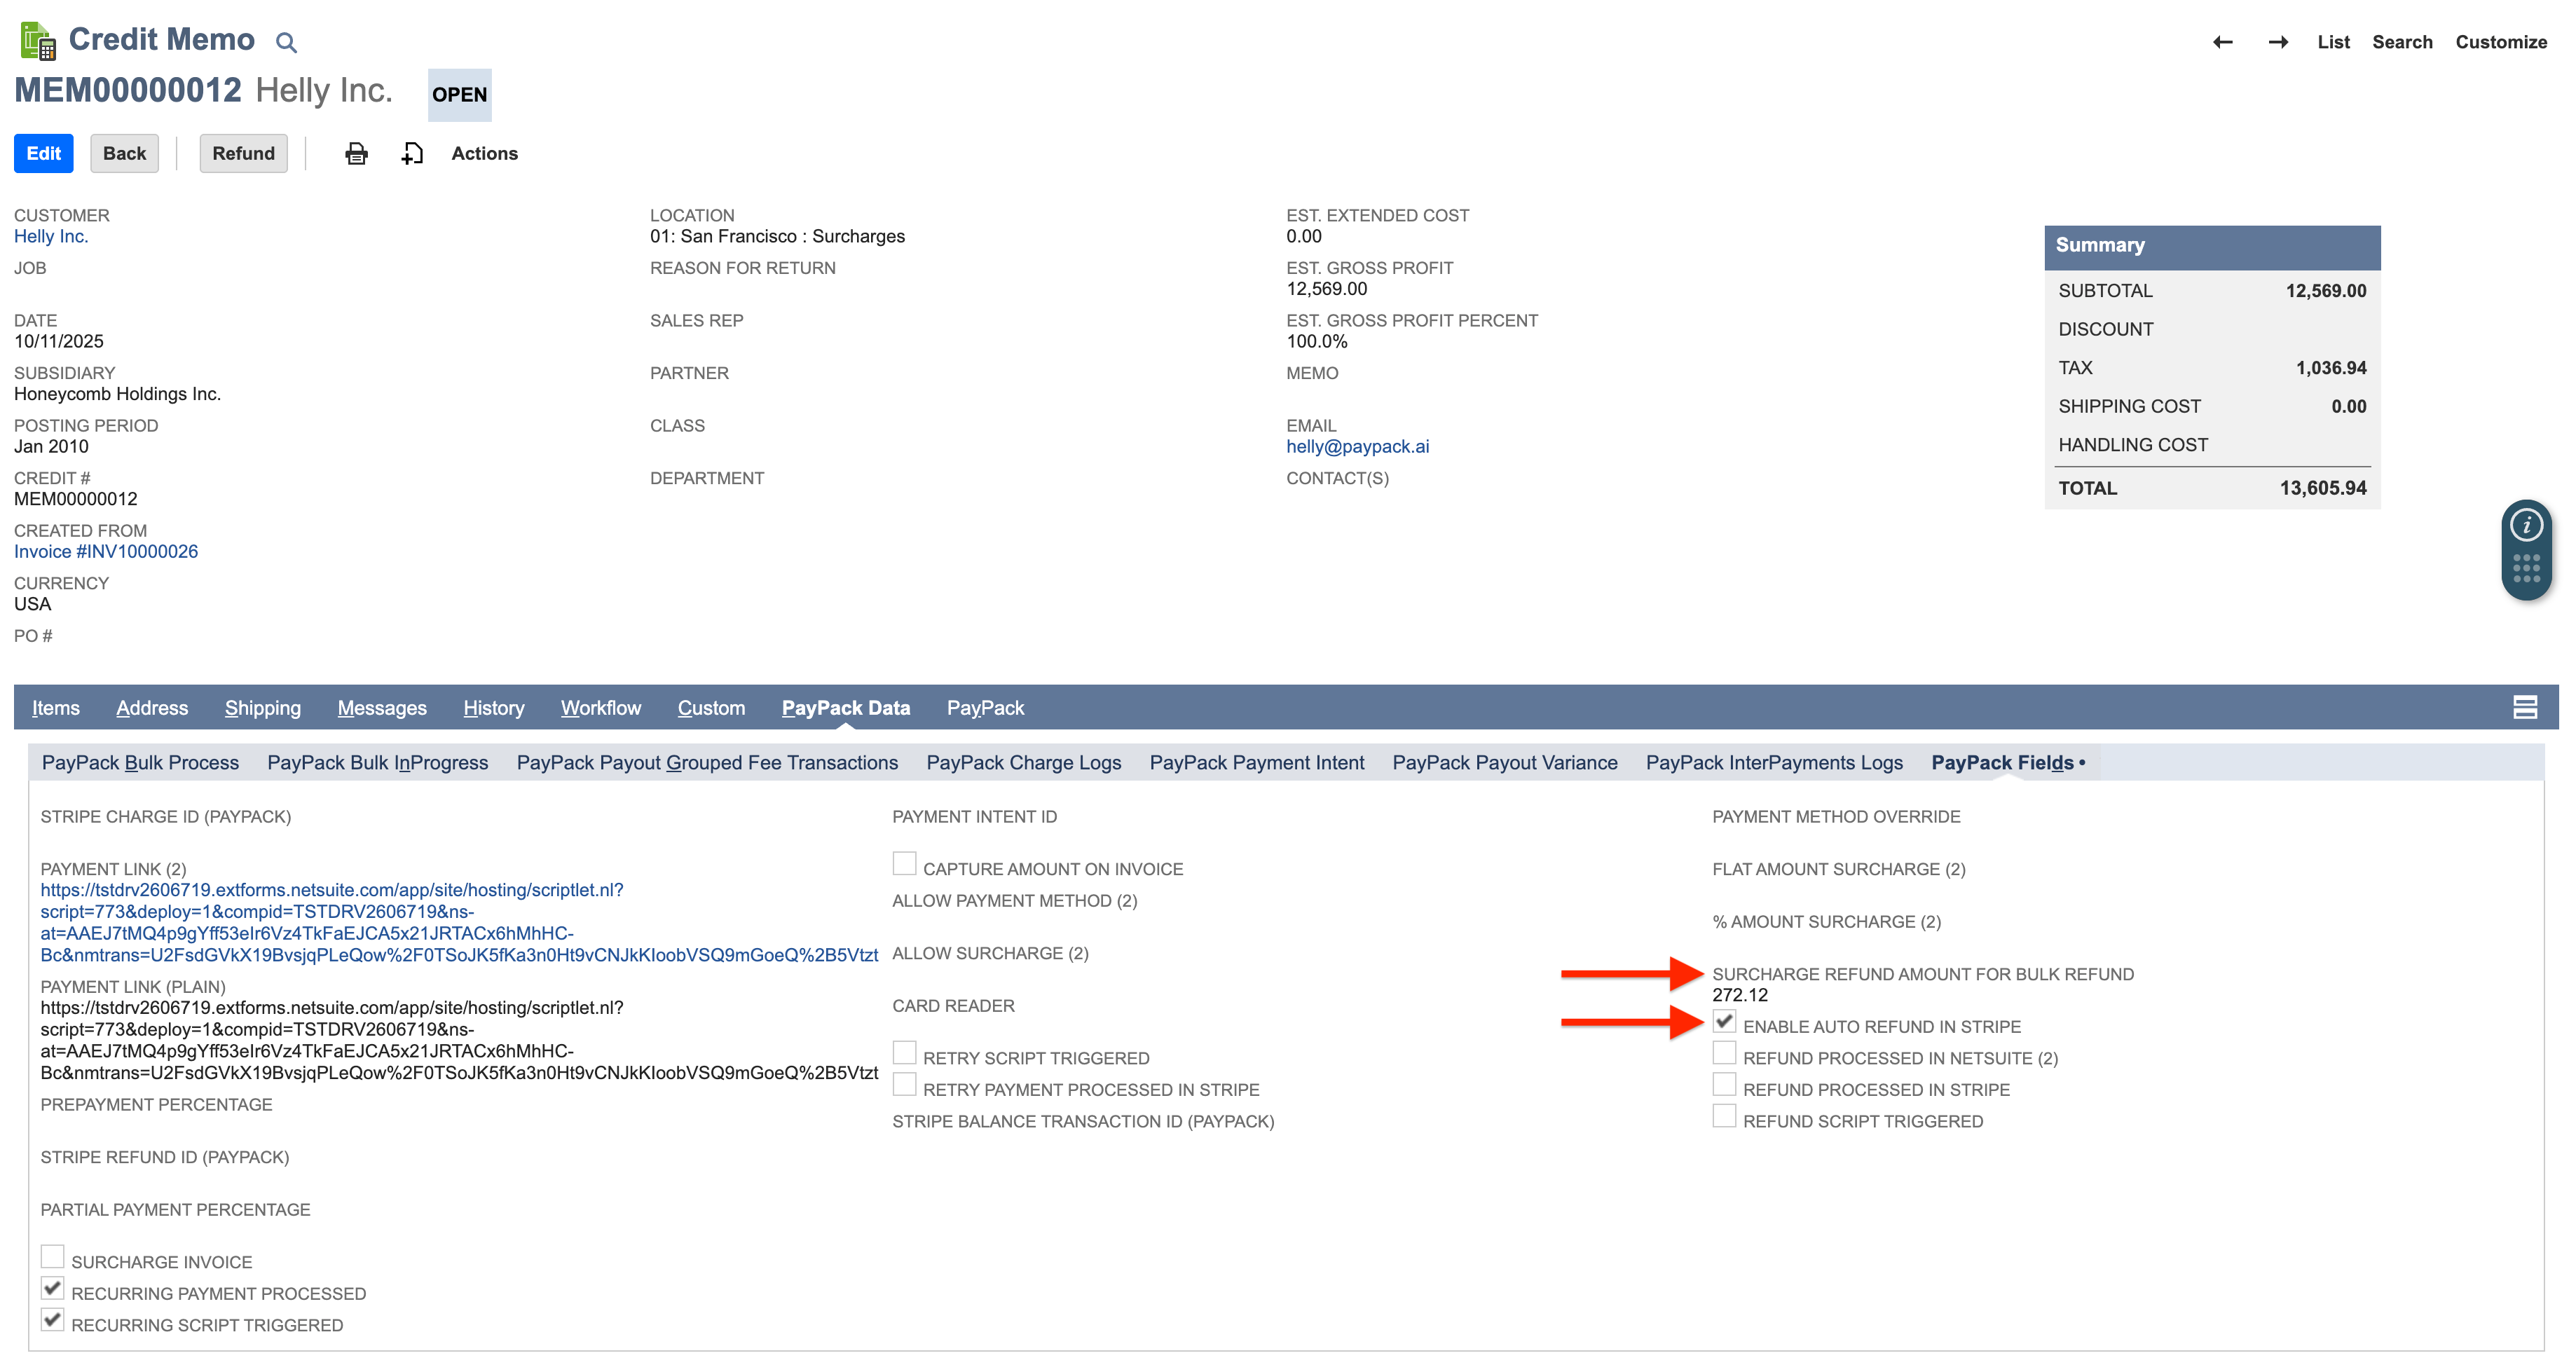Open the phone dialpad icon
2576x1372 pixels.
(2526, 568)
